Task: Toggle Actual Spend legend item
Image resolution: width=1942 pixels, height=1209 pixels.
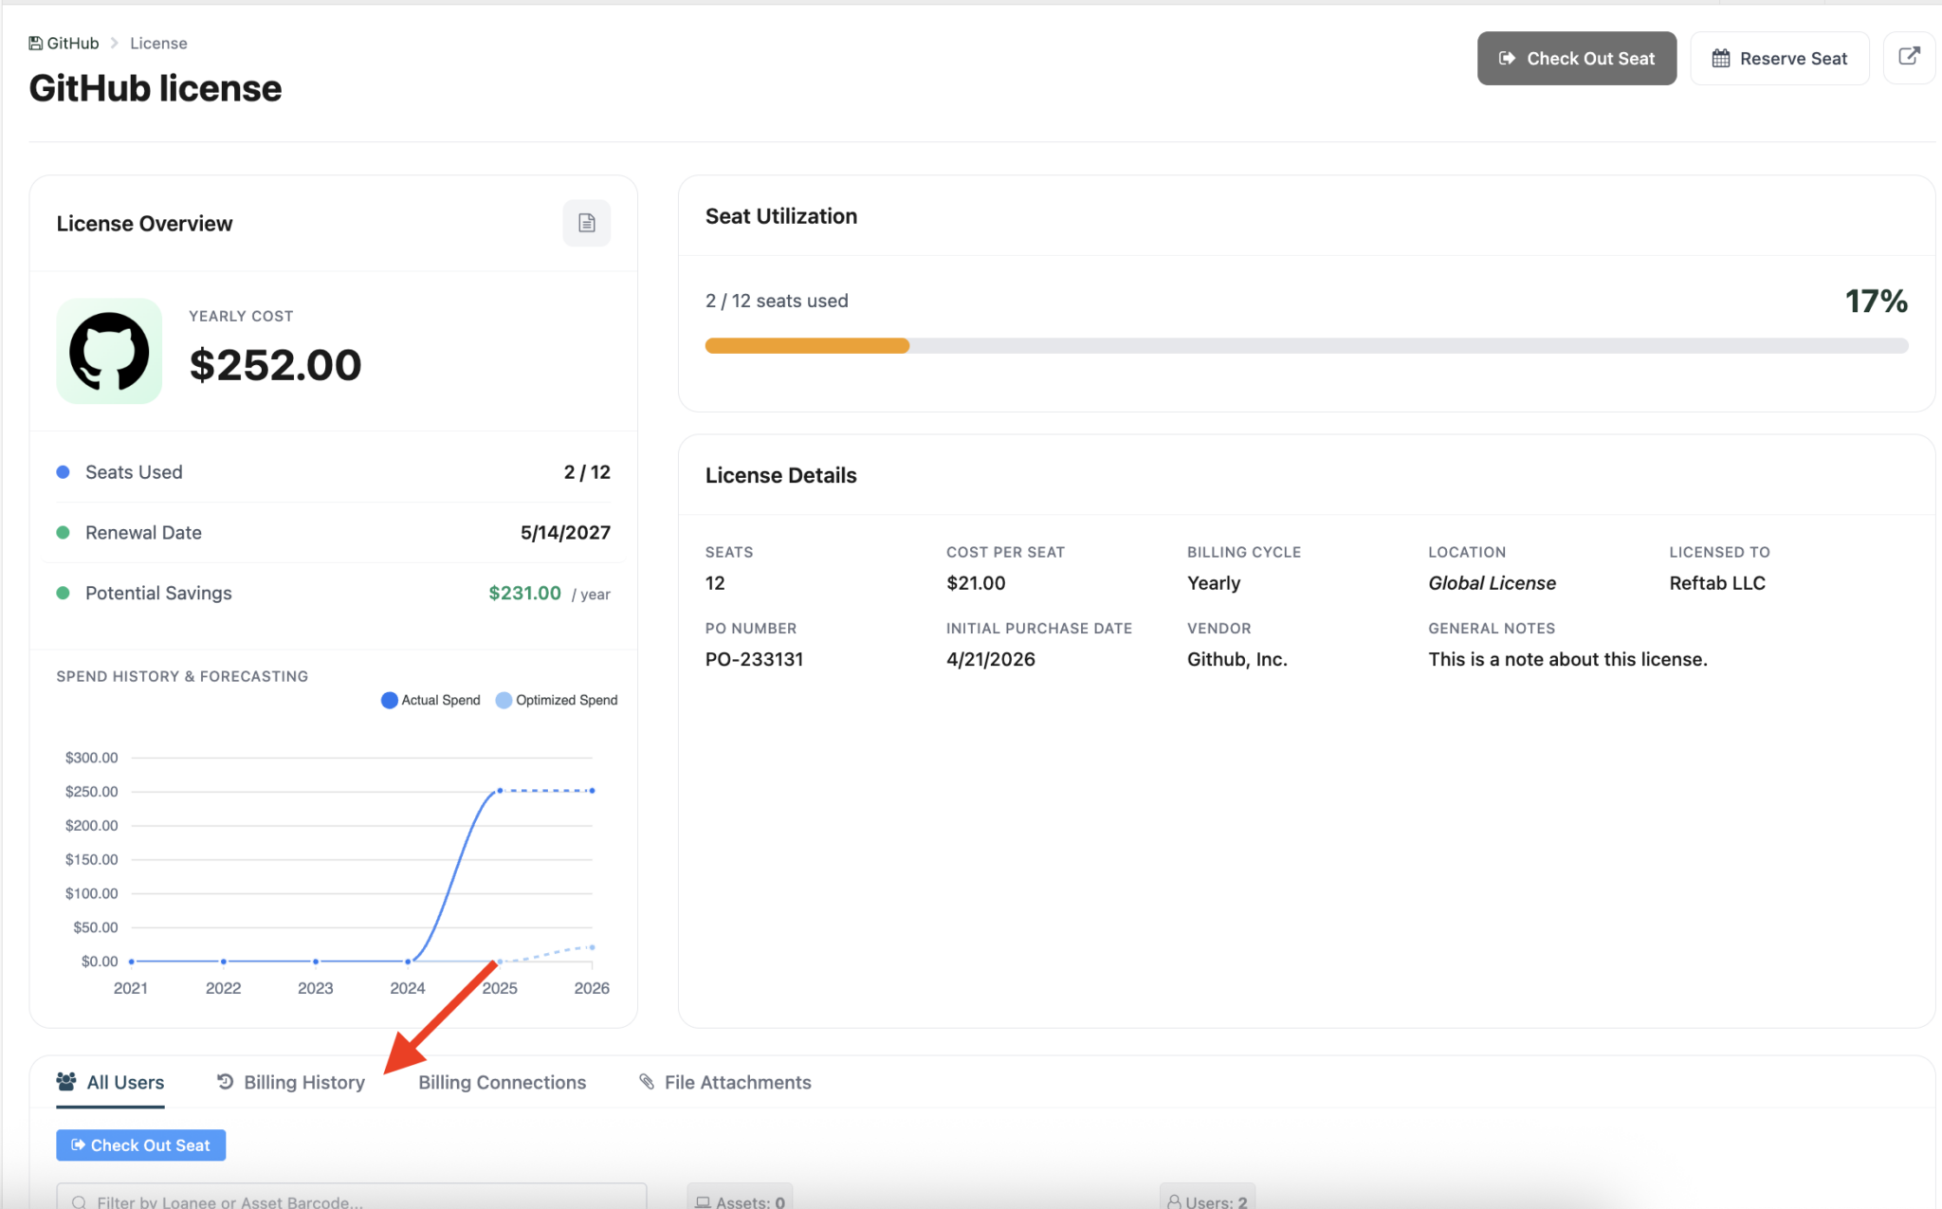Action: tap(431, 700)
